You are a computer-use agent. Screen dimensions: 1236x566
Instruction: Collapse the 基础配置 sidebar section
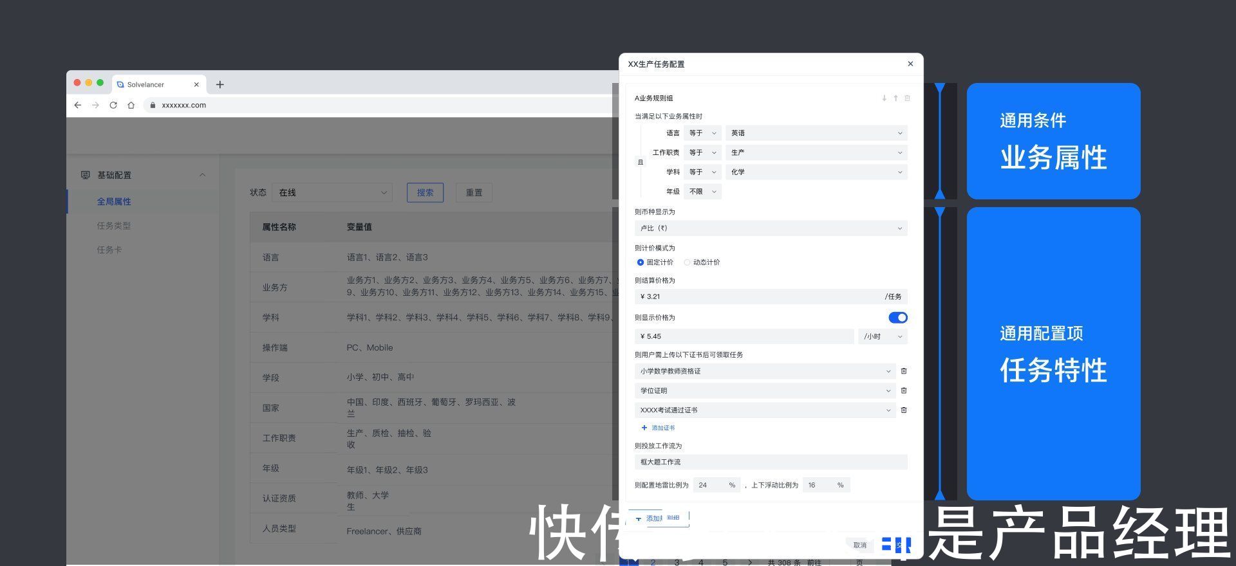[203, 175]
